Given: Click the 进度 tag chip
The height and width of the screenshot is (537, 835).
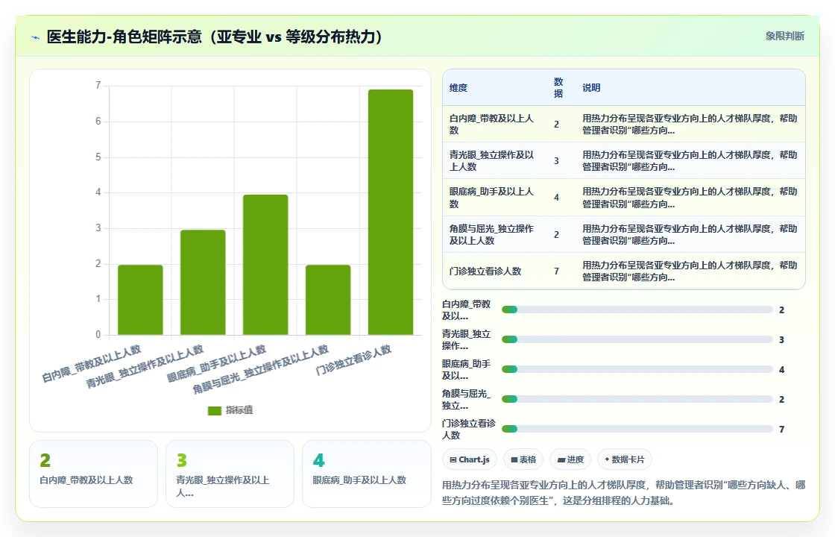Looking at the screenshot, I should click(x=570, y=459).
